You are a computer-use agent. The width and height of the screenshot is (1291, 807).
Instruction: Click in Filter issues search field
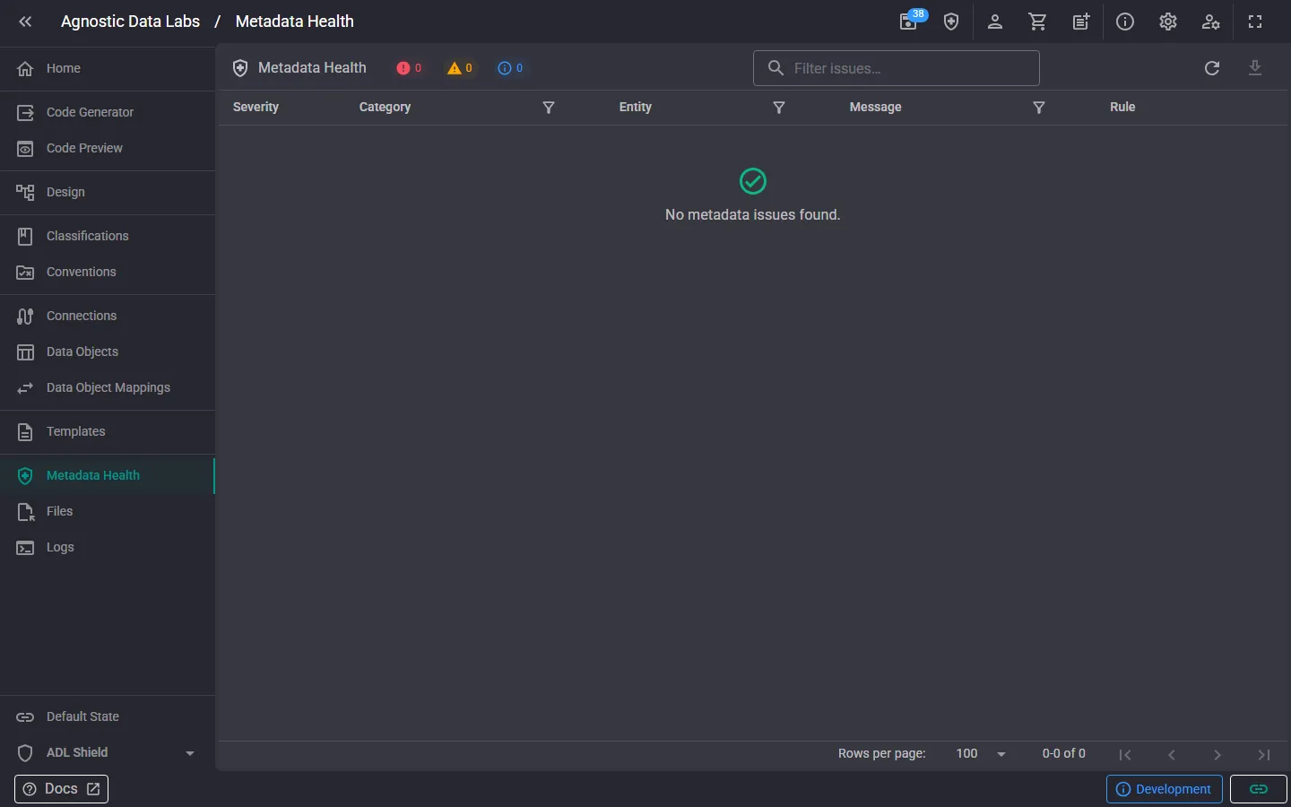pos(897,68)
